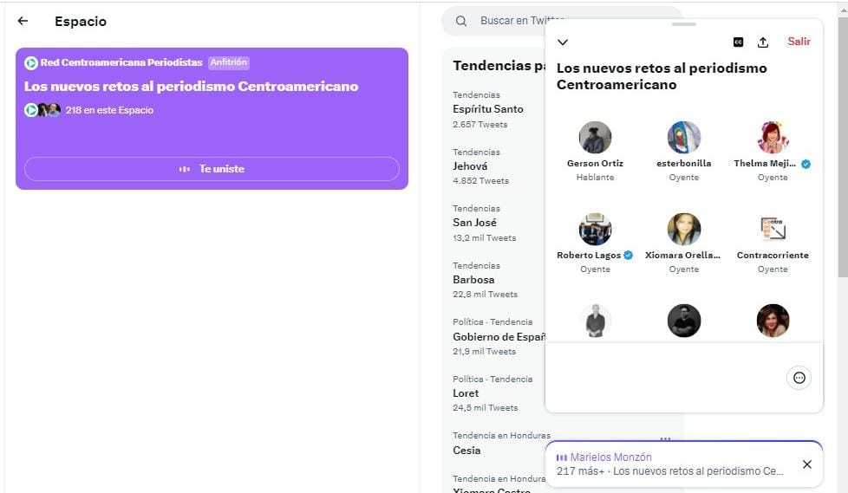Go back using the arrow beside Espacio
This screenshot has height=493, width=848.
coord(23,21)
